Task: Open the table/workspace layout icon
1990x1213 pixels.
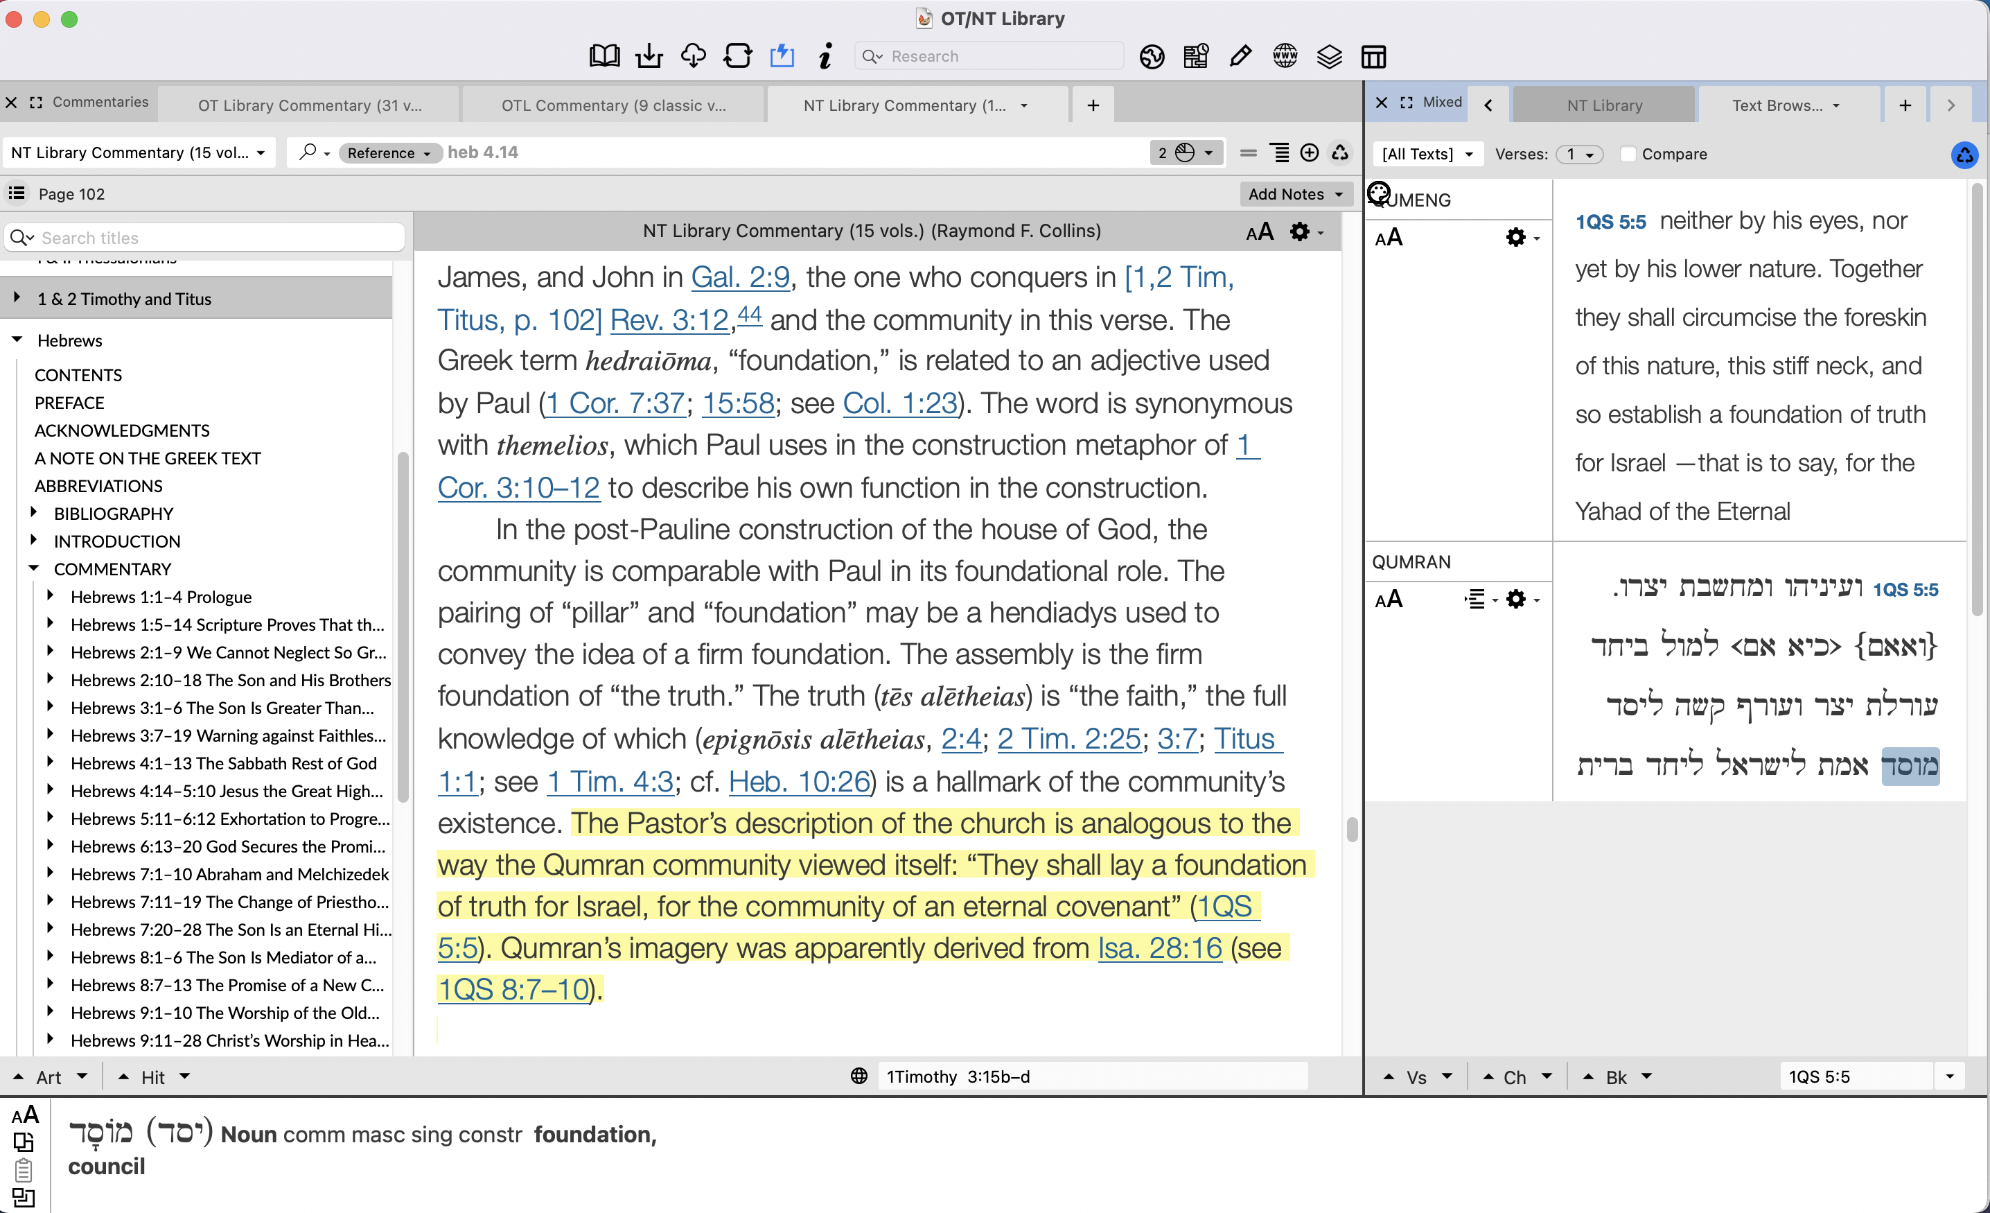Action: coord(1372,55)
